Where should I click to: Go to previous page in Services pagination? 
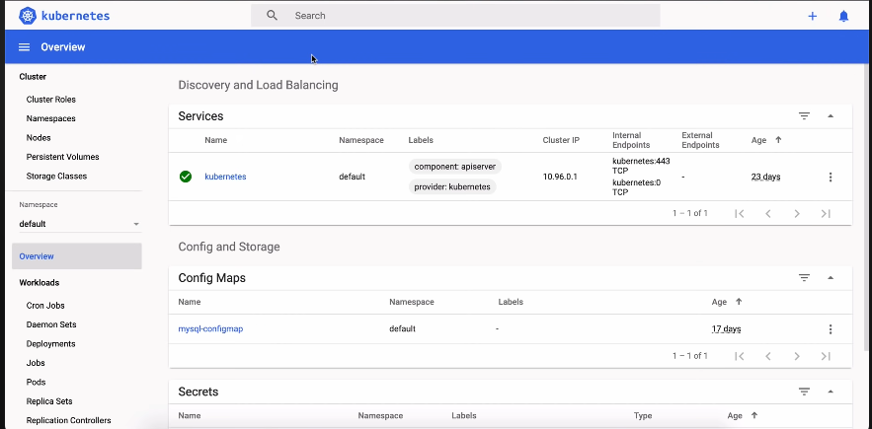point(768,213)
